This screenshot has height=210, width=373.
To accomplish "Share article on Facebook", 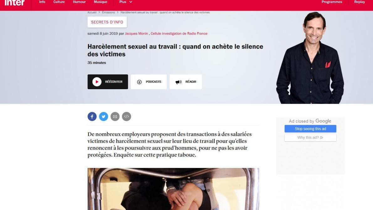I will point(92,116).
